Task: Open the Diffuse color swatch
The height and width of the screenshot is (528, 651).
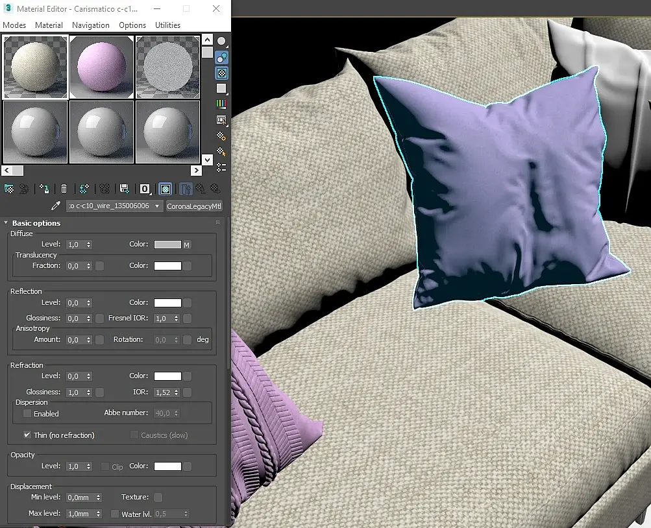Action: [x=167, y=245]
